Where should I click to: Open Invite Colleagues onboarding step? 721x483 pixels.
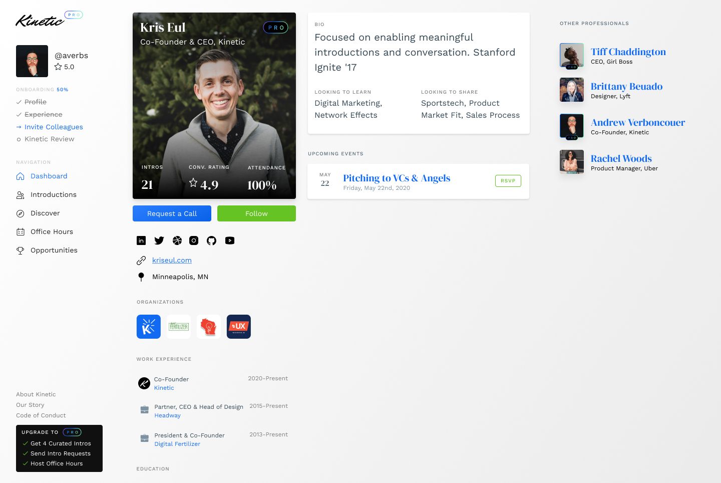point(54,127)
